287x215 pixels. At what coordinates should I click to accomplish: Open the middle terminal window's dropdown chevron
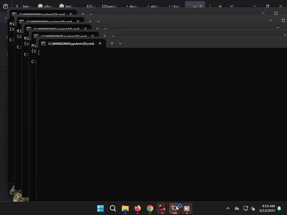tap(106, 29)
